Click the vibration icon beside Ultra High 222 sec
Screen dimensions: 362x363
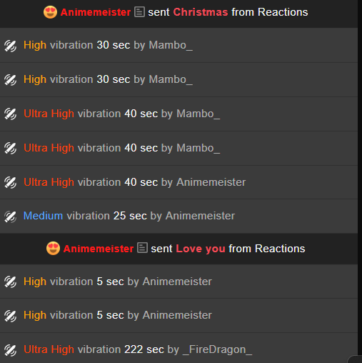click(x=11, y=350)
